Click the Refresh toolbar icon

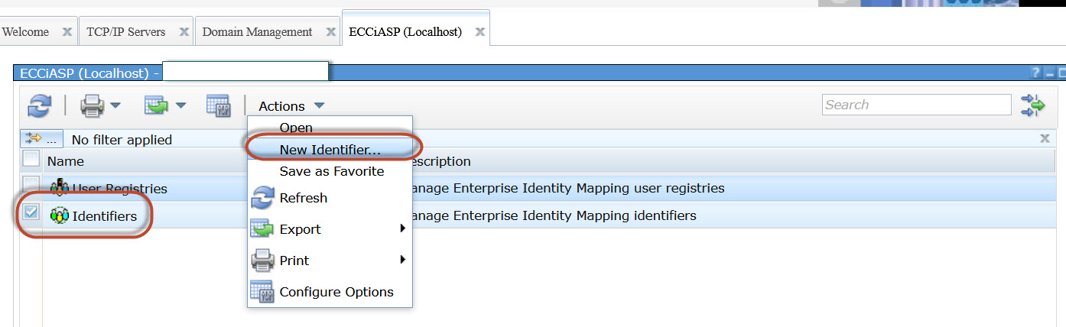(x=39, y=105)
